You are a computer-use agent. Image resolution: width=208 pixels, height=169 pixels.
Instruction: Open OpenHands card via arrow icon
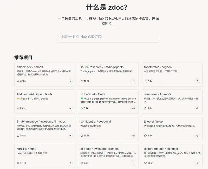[x=69, y=108]
